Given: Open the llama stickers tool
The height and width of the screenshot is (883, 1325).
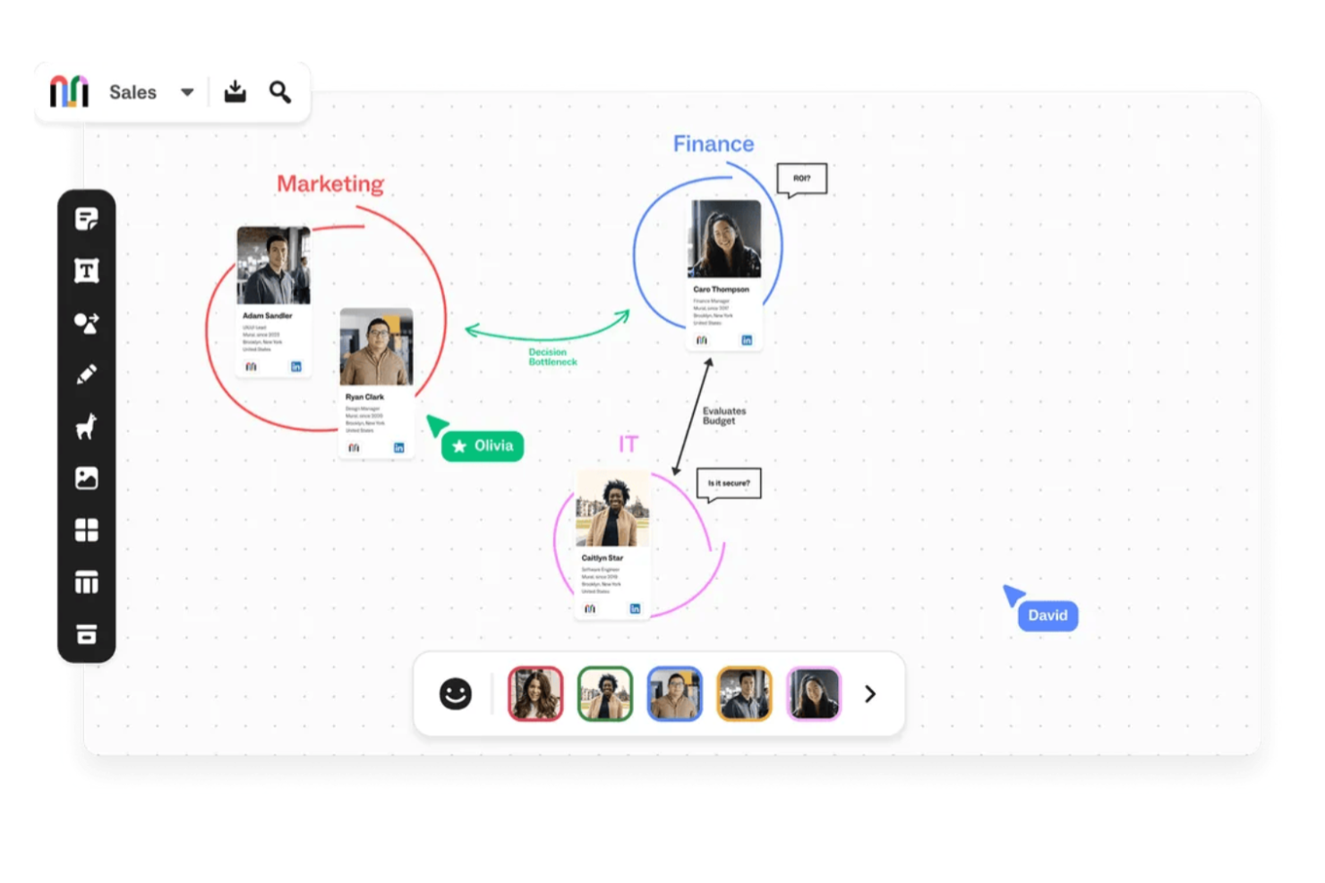Looking at the screenshot, I should [87, 427].
